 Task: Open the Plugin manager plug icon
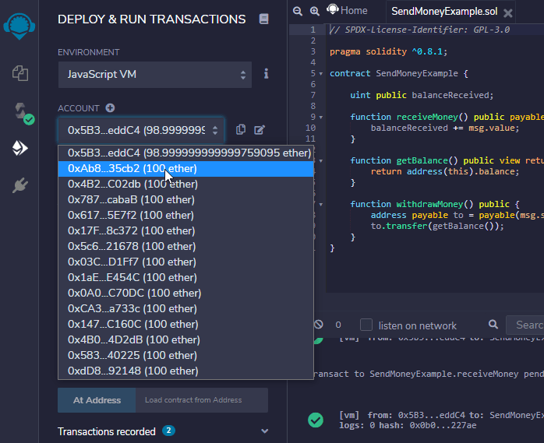coord(20,185)
